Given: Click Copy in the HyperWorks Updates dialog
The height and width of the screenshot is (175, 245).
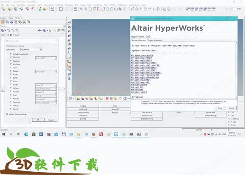Looking at the screenshot, I should click(x=220, y=108).
